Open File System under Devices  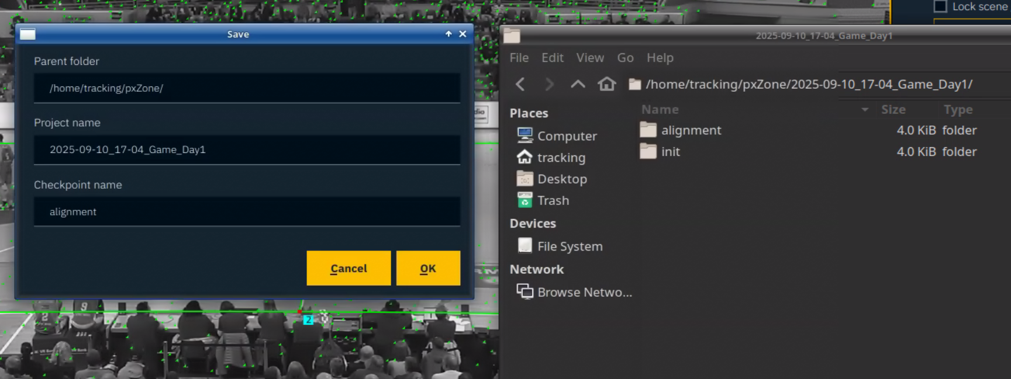click(x=569, y=246)
